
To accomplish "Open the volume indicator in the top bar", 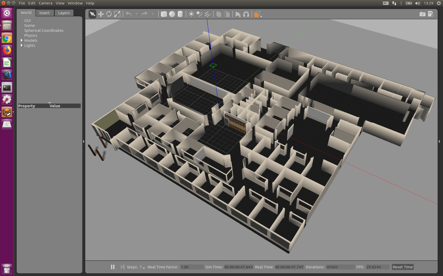I will coord(418,3).
